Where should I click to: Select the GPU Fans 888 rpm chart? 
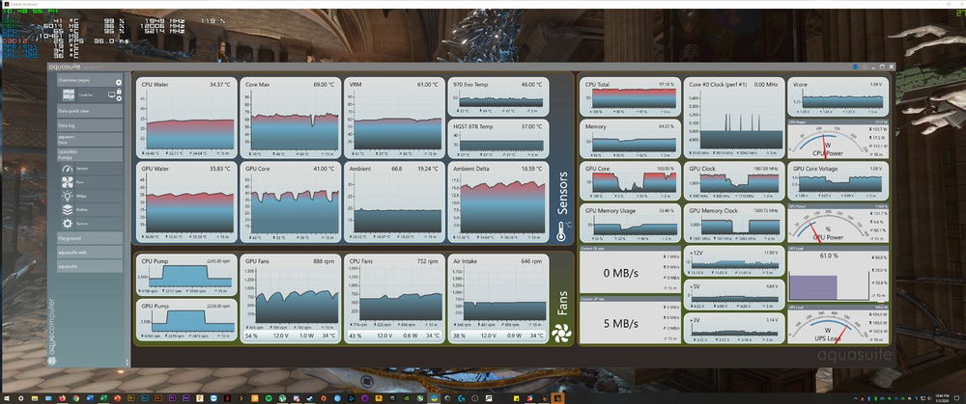tap(290, 299)
